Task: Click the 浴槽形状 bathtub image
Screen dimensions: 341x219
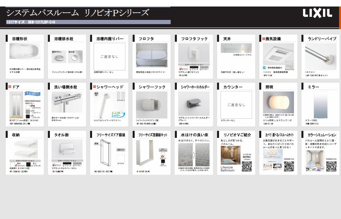Action: [25, 51]
